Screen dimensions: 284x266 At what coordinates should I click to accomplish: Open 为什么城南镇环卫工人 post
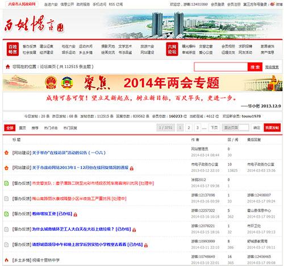(x=81, y=229)
